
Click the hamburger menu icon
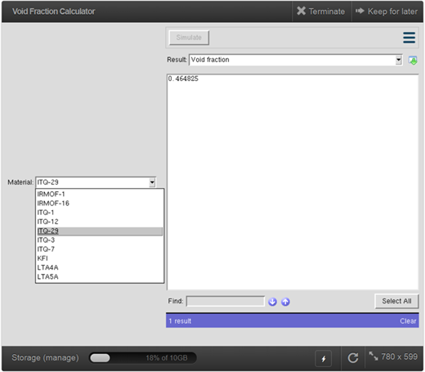point(409,38)
